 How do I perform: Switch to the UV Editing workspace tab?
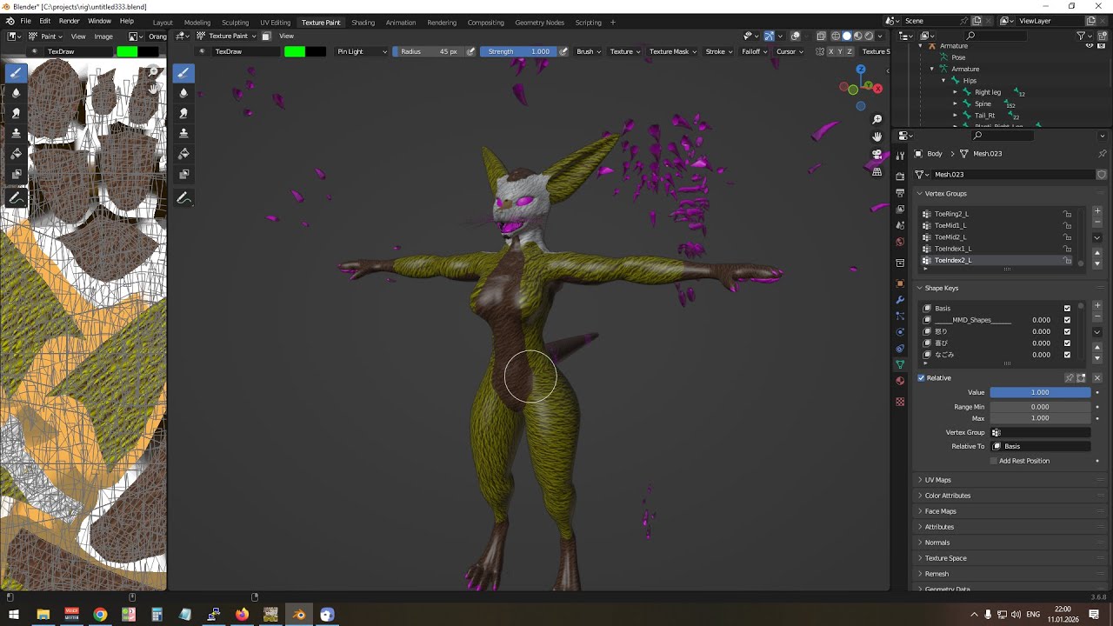[x=275, y=22]
